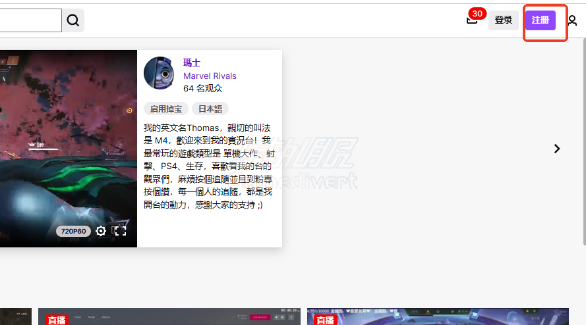The image size is (586, 325).
Task: Open the live stream thumbnail with dark interface
Action: click(x=169, y=316)
